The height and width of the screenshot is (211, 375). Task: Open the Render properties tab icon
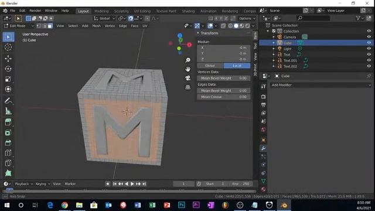[263, 97]
